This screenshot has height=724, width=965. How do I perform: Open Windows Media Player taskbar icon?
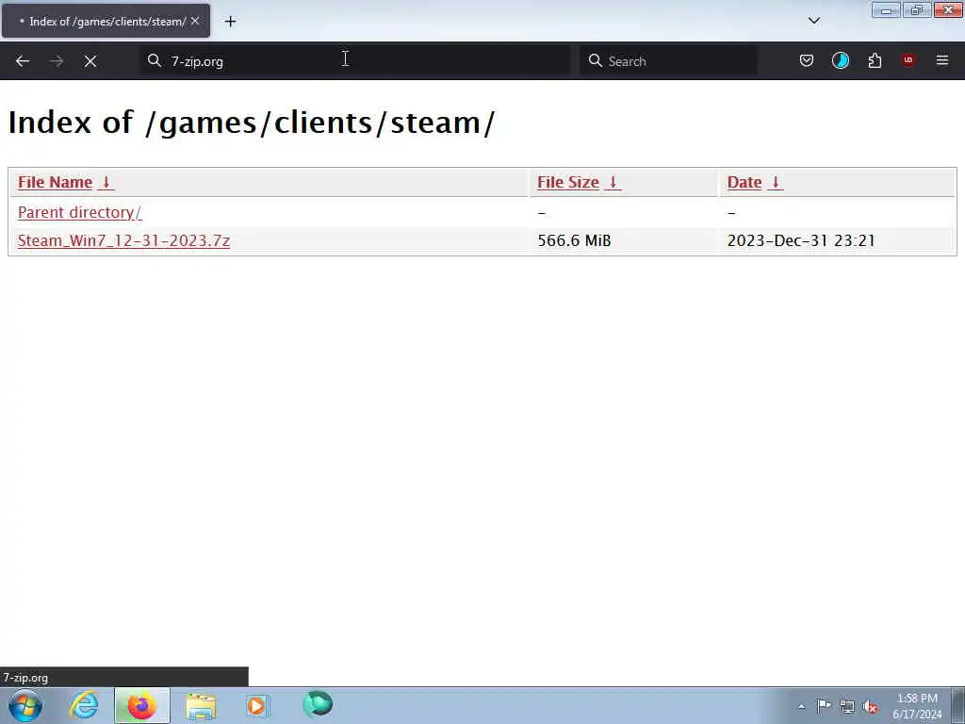(258, 705)
